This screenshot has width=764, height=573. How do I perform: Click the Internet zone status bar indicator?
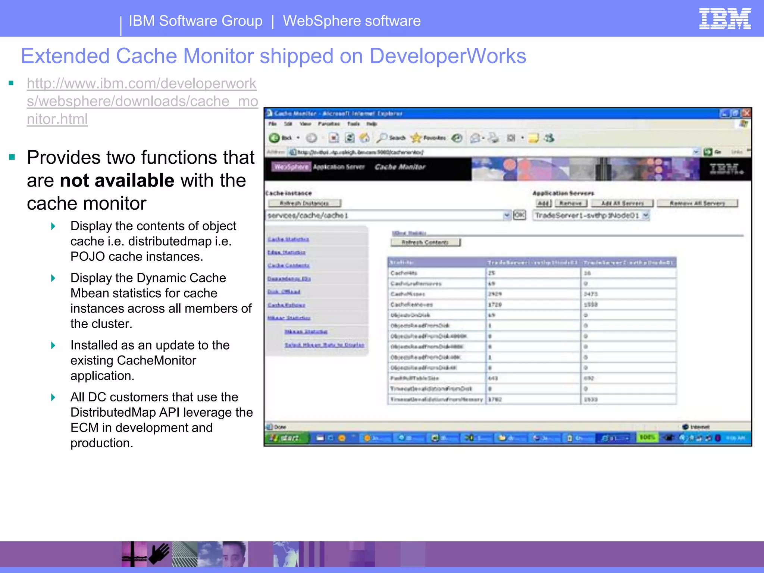[696, 427]
